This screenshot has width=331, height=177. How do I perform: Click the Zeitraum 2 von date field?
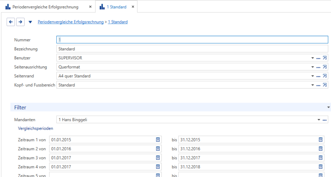[105, 149]
